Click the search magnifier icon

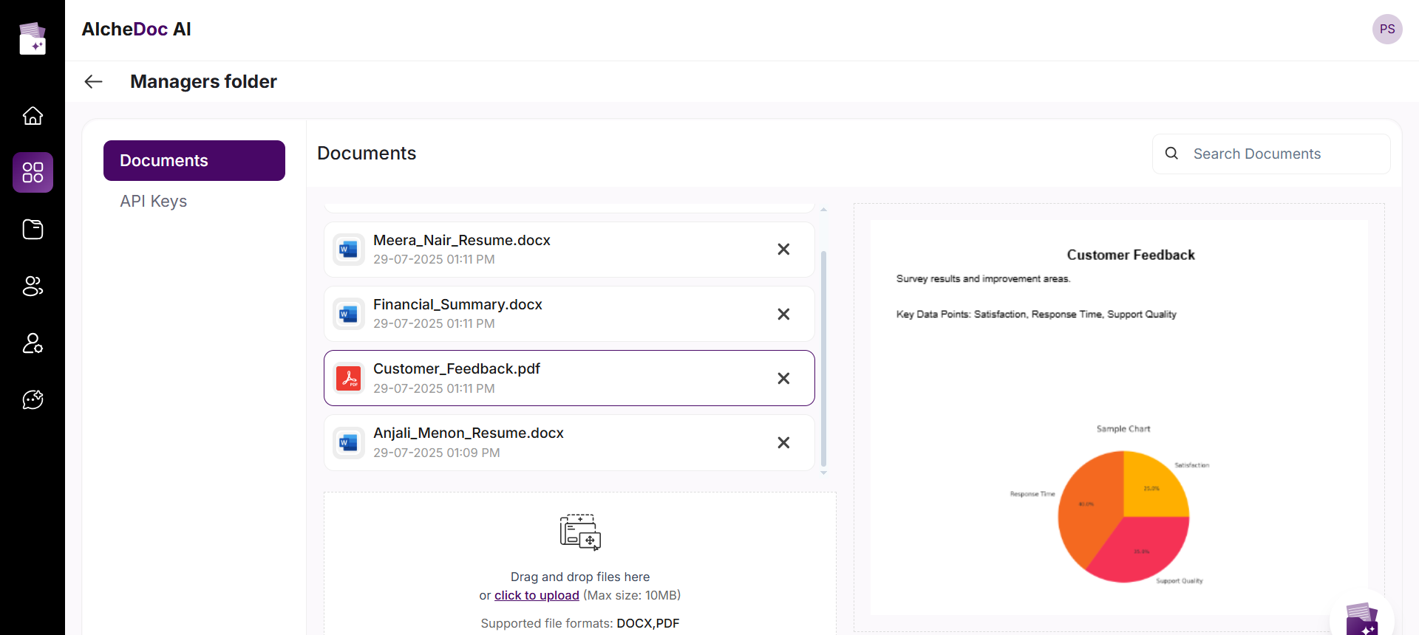click(1171, 154)
